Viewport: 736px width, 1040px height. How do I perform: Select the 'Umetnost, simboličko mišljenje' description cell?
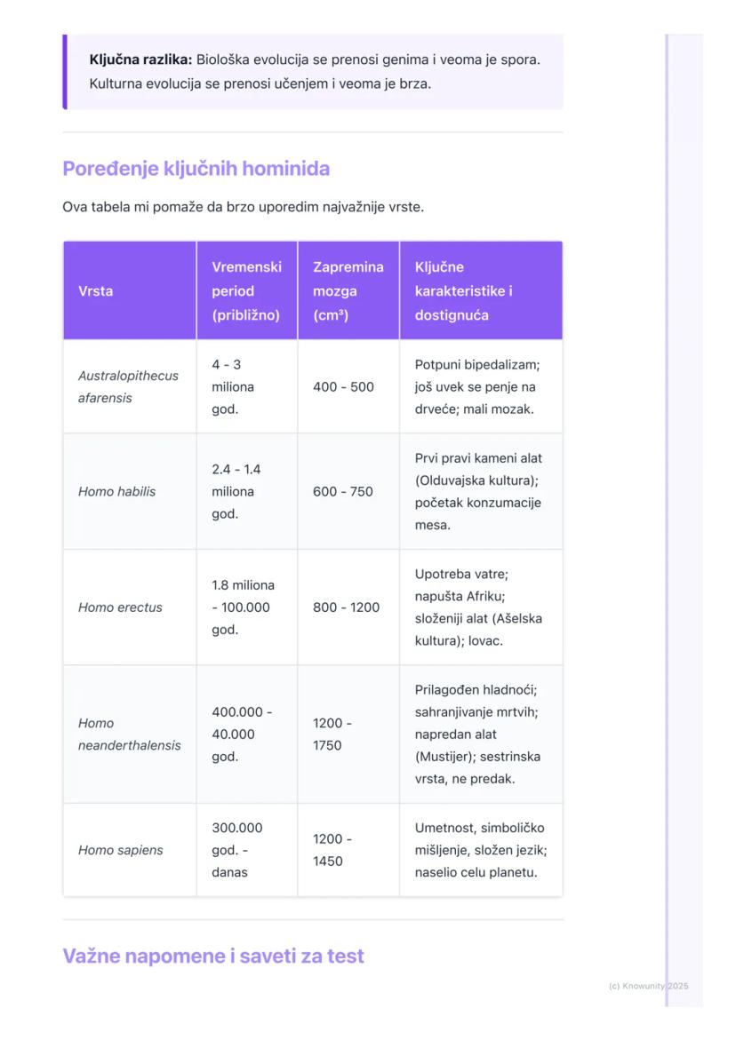(480, 851)
